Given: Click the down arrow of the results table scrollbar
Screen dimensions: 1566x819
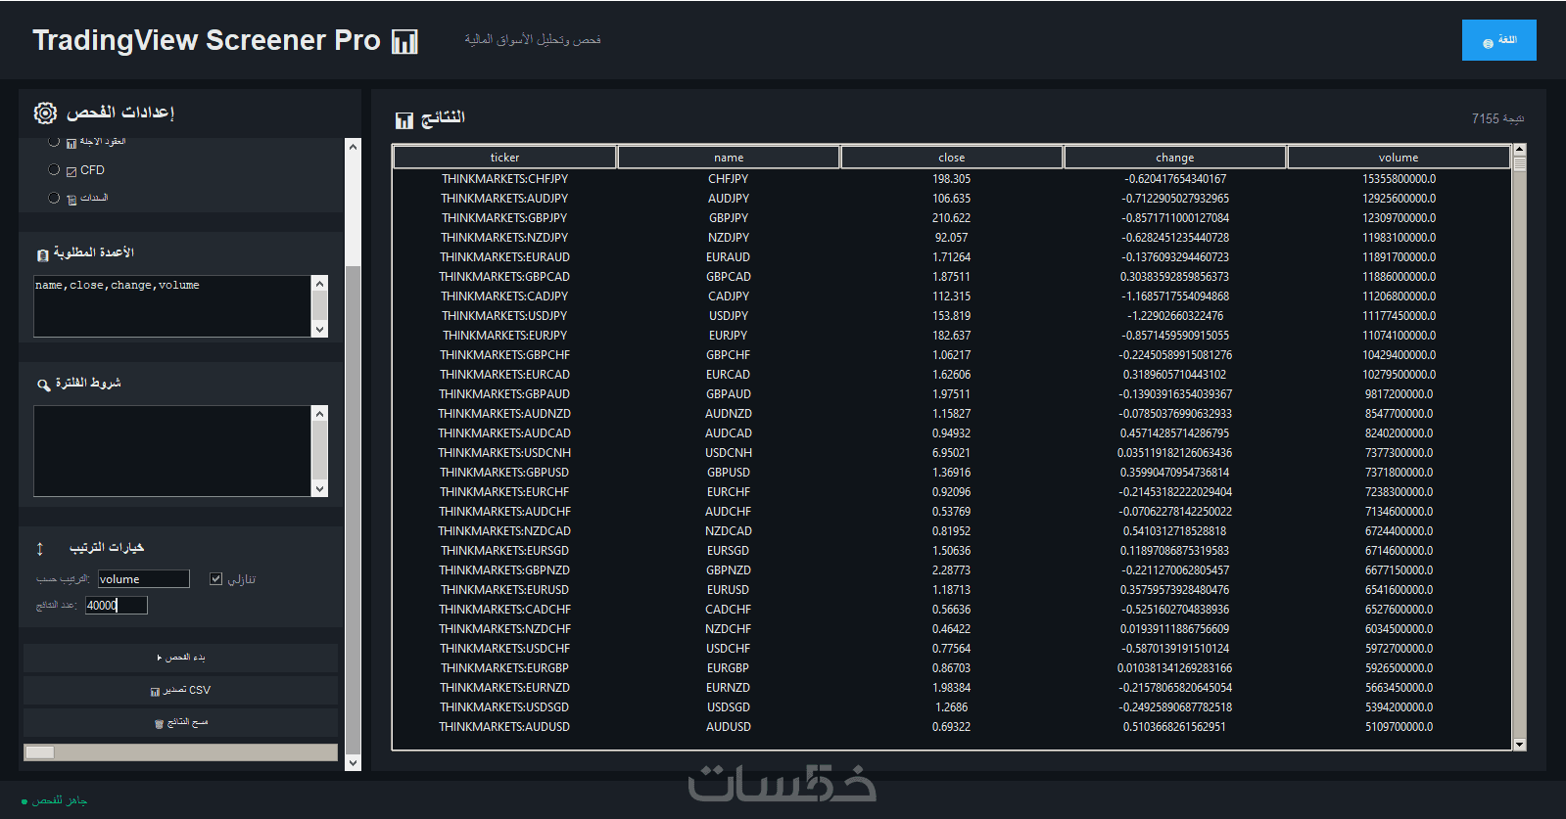Looking at the screenshot, I should click(x=1520, y=745).
